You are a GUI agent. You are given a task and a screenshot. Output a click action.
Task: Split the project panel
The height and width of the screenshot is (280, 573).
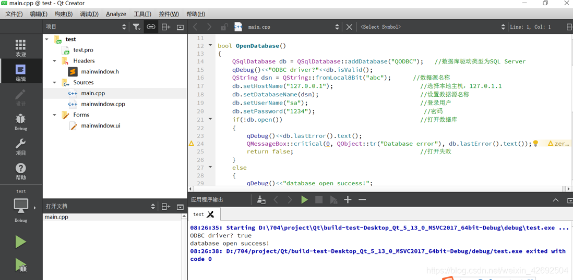[x=166, y=27]
